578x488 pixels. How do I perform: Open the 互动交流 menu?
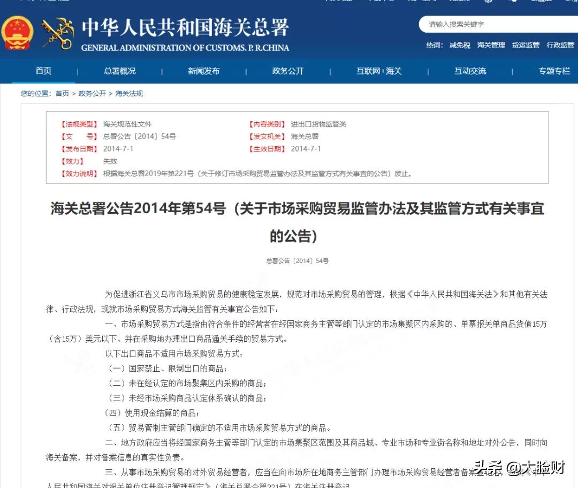(x=470, y=70)
